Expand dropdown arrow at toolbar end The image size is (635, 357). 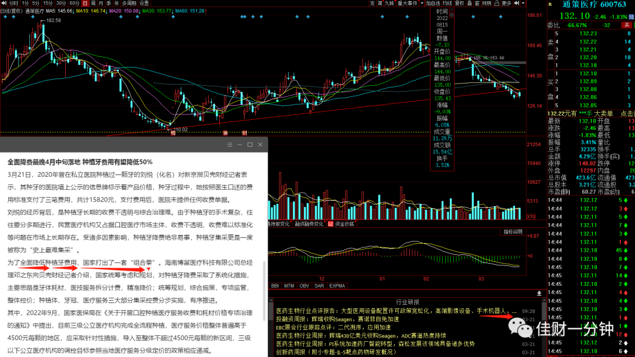tap(523, 3)
